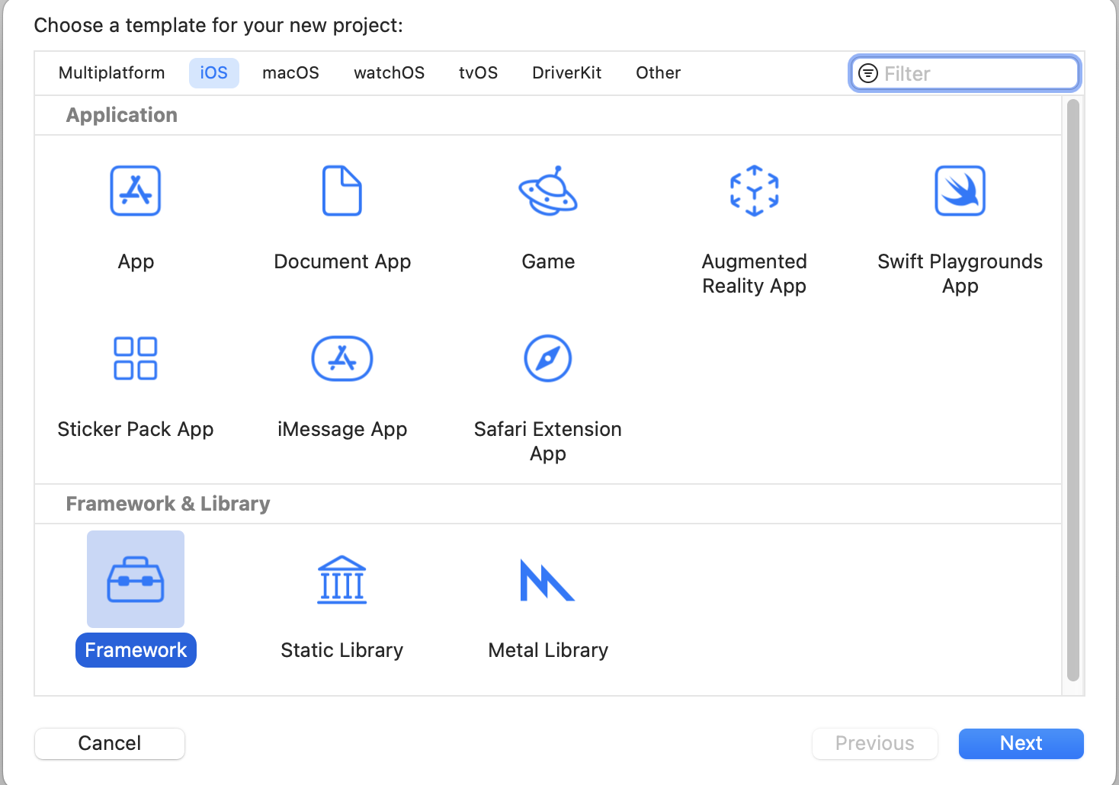The width and height of the screenshot is (1119, 785).
Task: Switch to the DriverKit tab
Action: (566, 73)
